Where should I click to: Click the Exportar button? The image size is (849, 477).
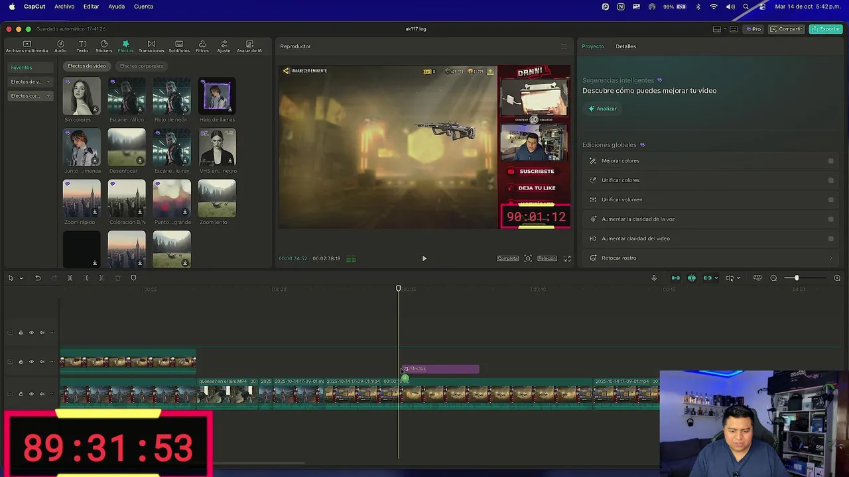pos(826,29)
